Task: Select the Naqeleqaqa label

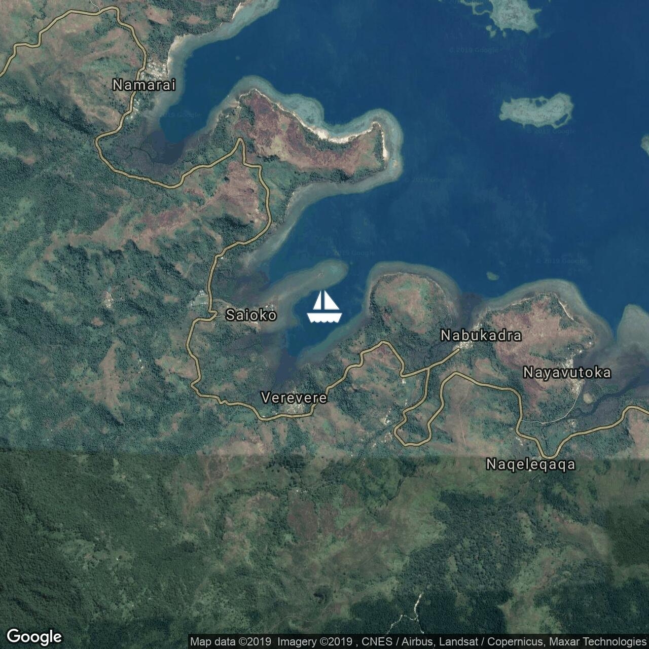Action: click(x=530, y=464)
